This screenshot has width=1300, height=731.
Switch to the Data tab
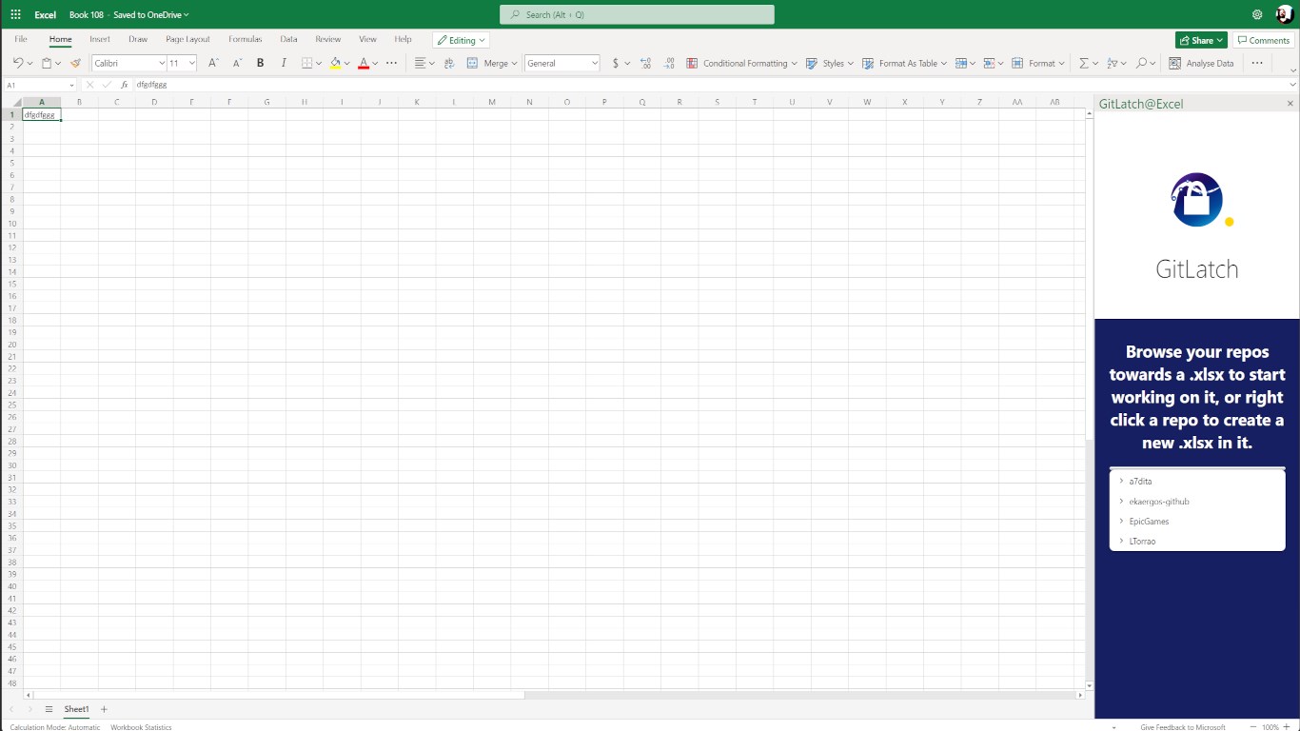288,39
